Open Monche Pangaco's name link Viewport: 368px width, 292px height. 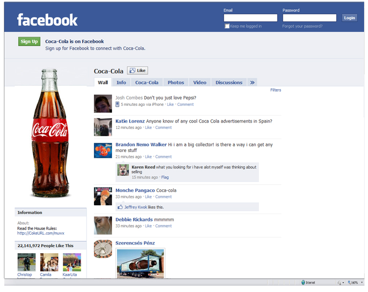tap(135, 190)
